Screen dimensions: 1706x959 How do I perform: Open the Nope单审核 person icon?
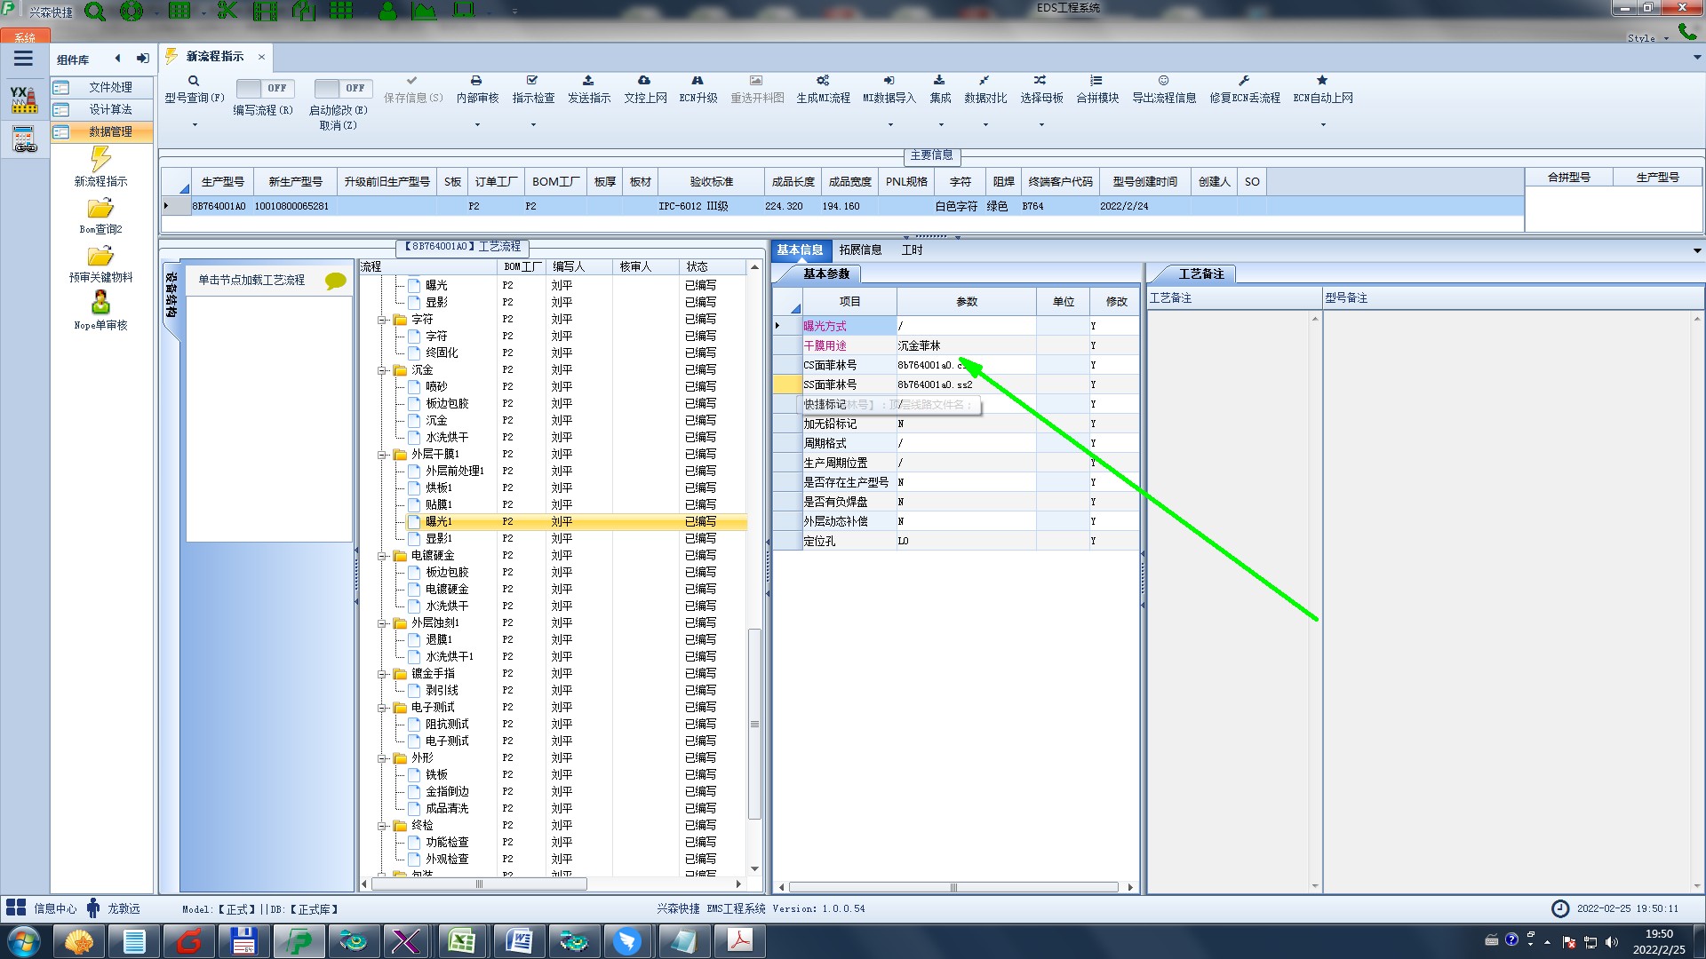pyautogui.click(x=100, y=303)
